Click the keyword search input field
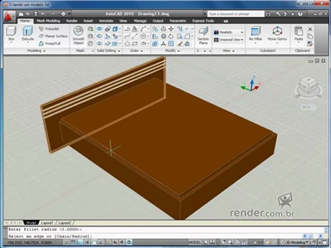Image resolution: width=331 pixels, height=248 pixels. coord(235,14)
